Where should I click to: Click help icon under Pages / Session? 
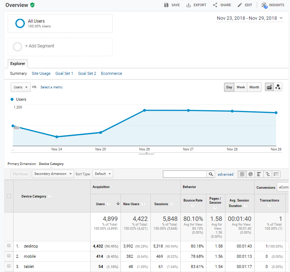click(215, 208)
